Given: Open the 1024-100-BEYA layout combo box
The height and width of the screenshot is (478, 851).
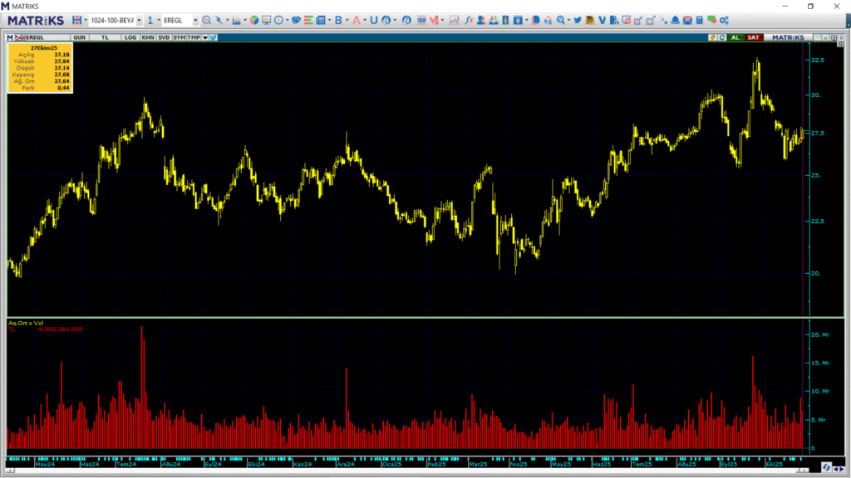Looking at the screenshot, I should 116,20.
